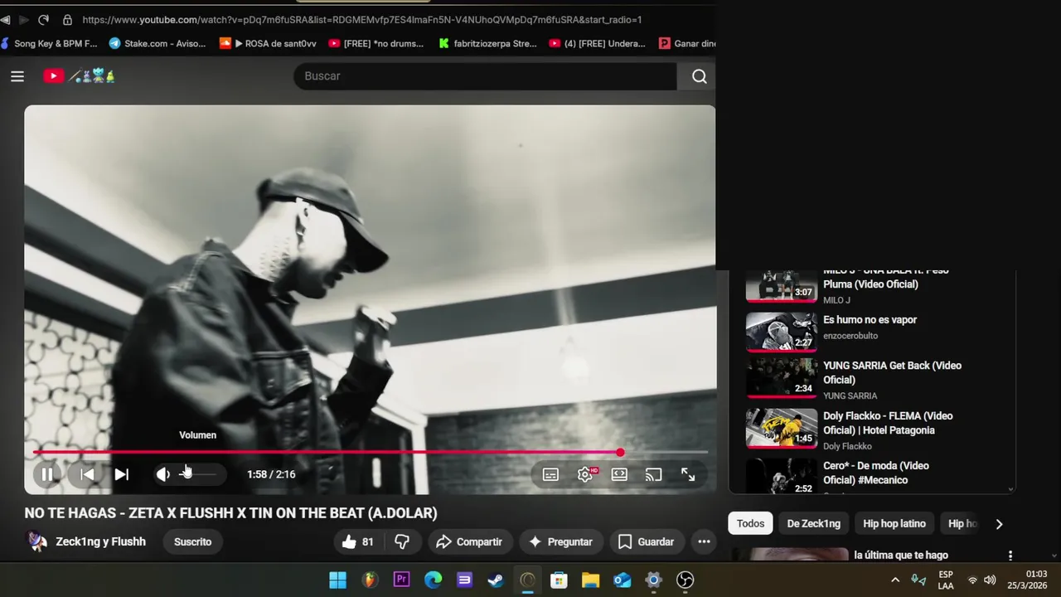
Task: Click the YouTube address bar URL
Action: pyautogui.click(x=362, y=19)
